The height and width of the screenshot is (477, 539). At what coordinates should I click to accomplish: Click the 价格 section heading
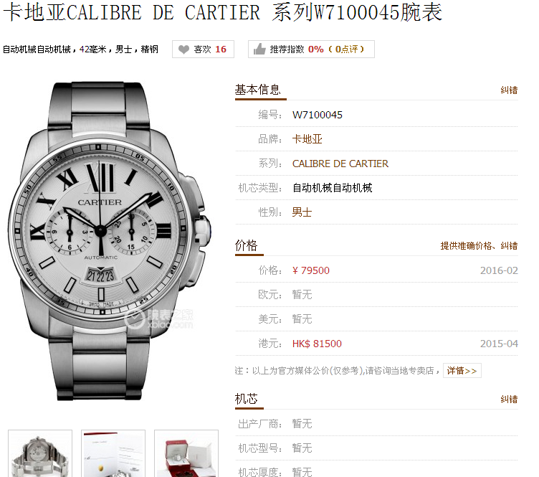(x=246, y=245)
